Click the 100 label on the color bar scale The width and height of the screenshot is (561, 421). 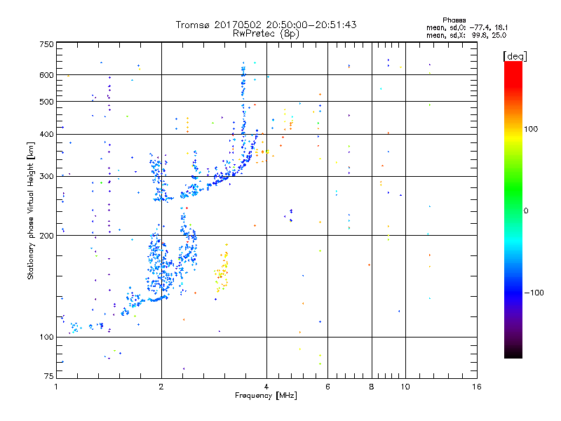point(531,129)
